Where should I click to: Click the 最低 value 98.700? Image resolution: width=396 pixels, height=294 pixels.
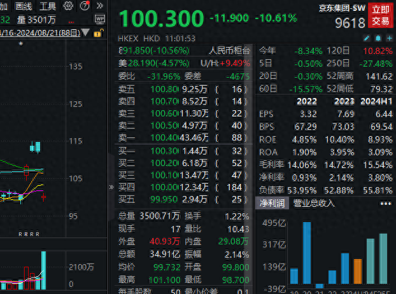tap(236, 280)
